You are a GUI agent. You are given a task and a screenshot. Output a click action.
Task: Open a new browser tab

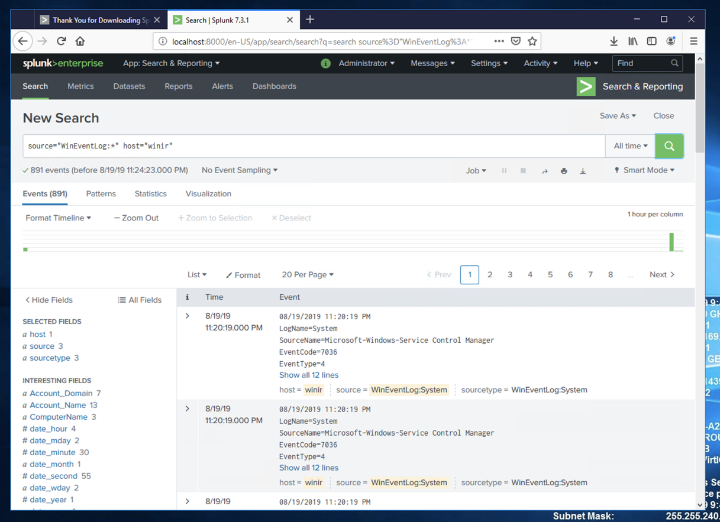coord(310,20)
